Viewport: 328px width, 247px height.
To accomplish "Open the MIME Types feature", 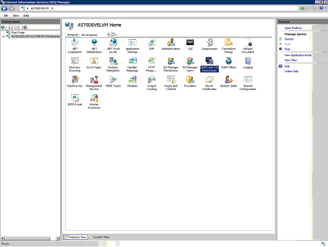I will pos(113,82).
